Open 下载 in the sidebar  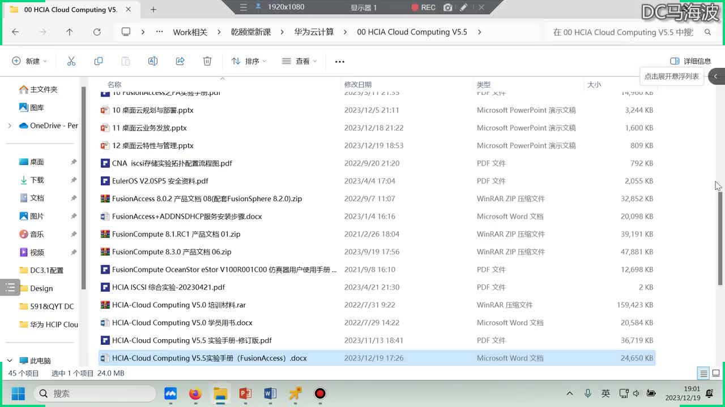[32, 180]
